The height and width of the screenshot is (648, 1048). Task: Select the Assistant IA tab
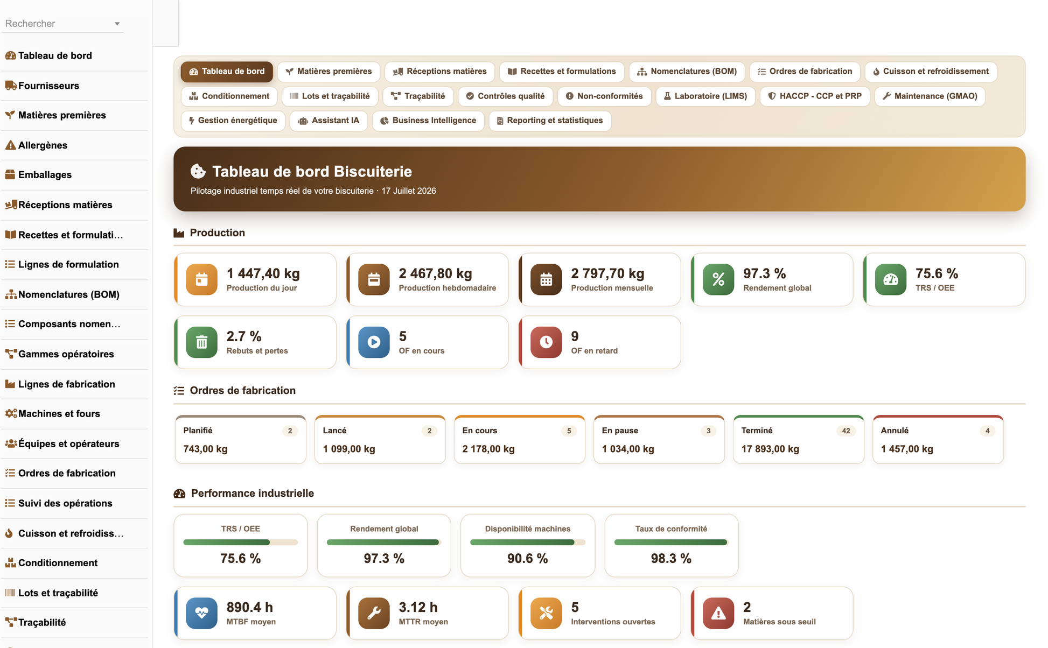click(x=329, y=121)
